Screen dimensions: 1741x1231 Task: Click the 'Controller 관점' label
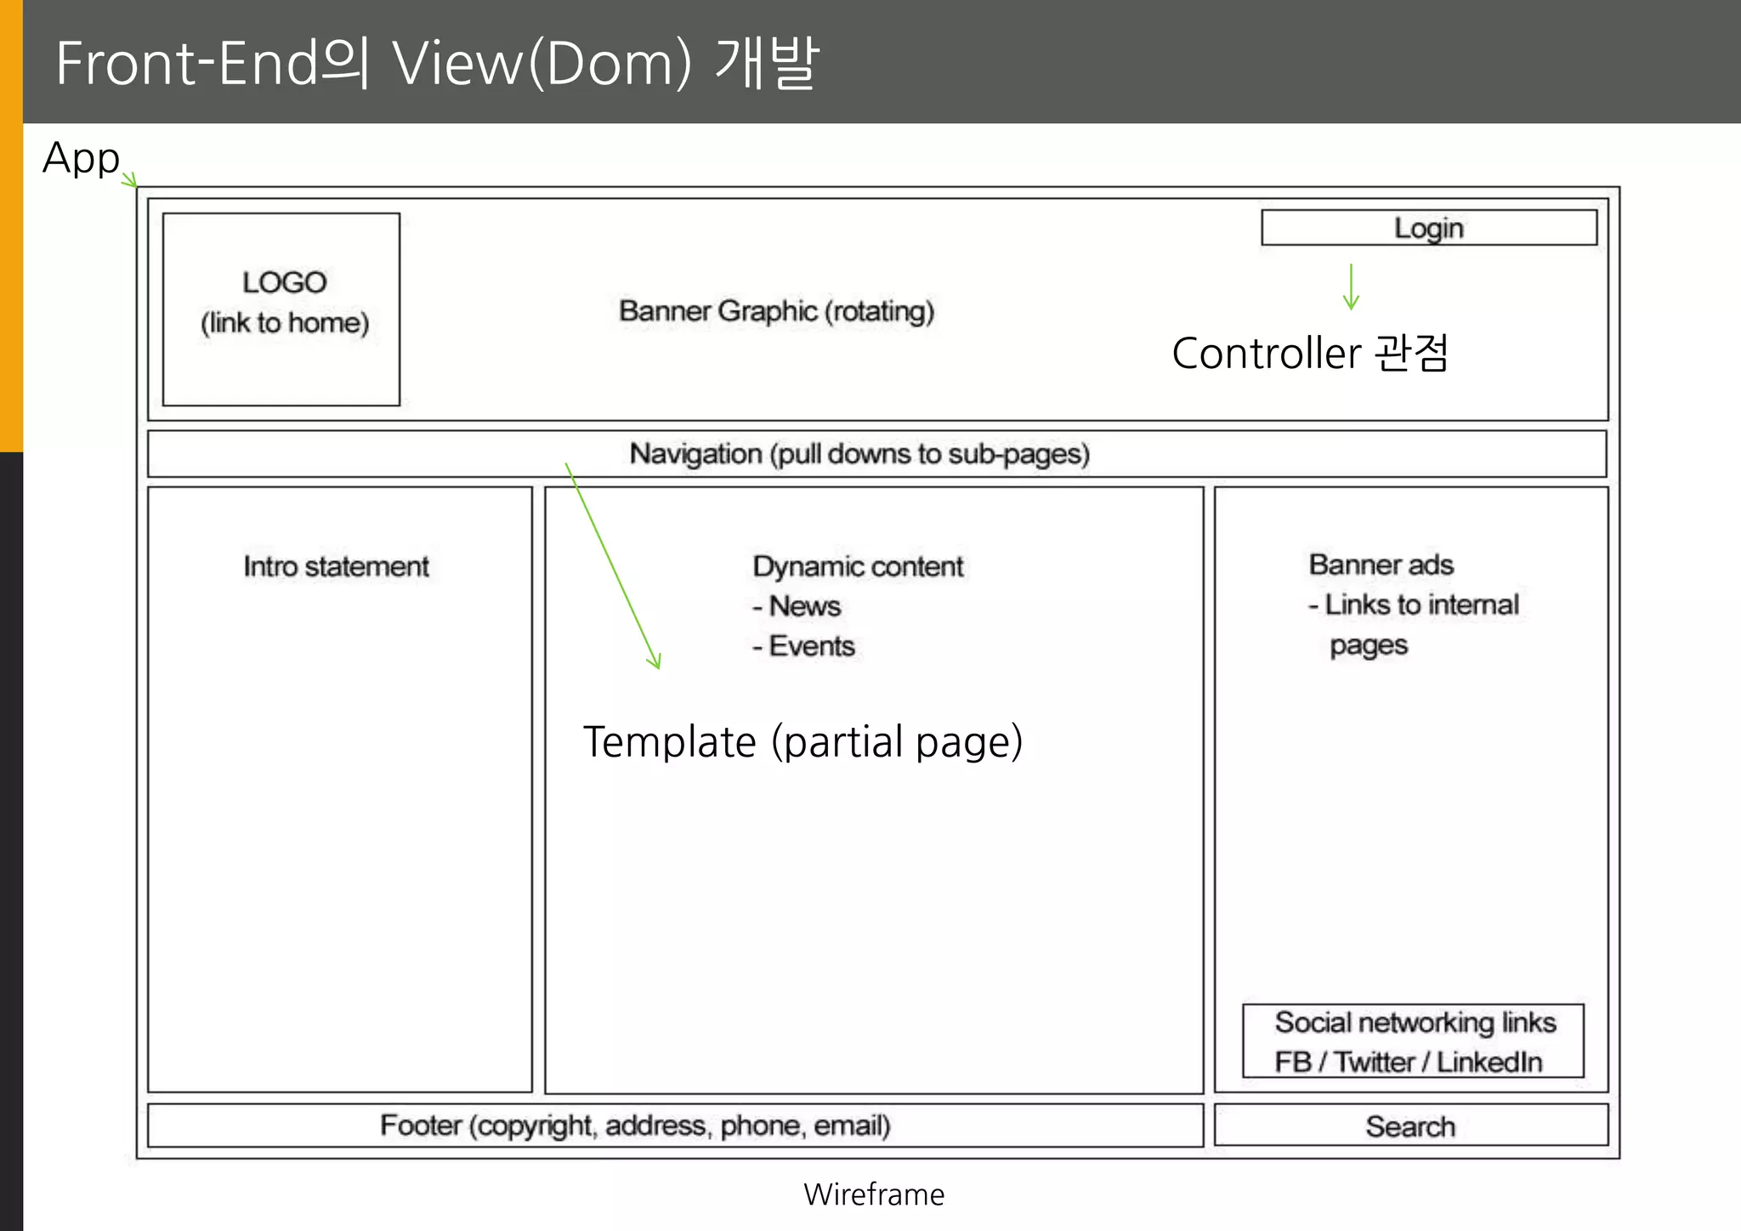coord(1310,353)
